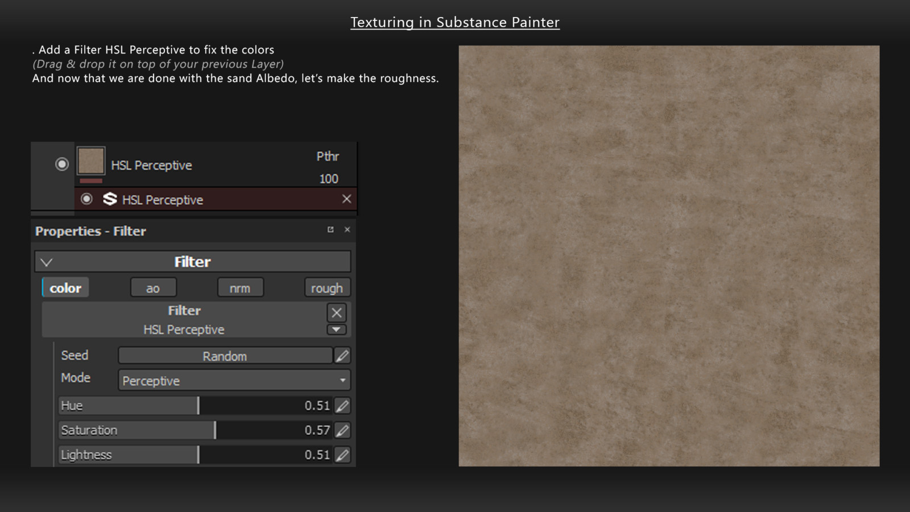Edit the Seed value with pencil icon
The width and height of the screenshot is (910, 512).
(x=342, y=356)
